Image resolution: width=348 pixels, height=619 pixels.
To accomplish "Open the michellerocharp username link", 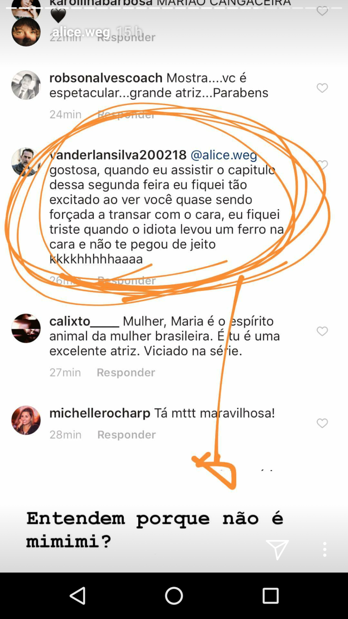I will tap(100, 413).
